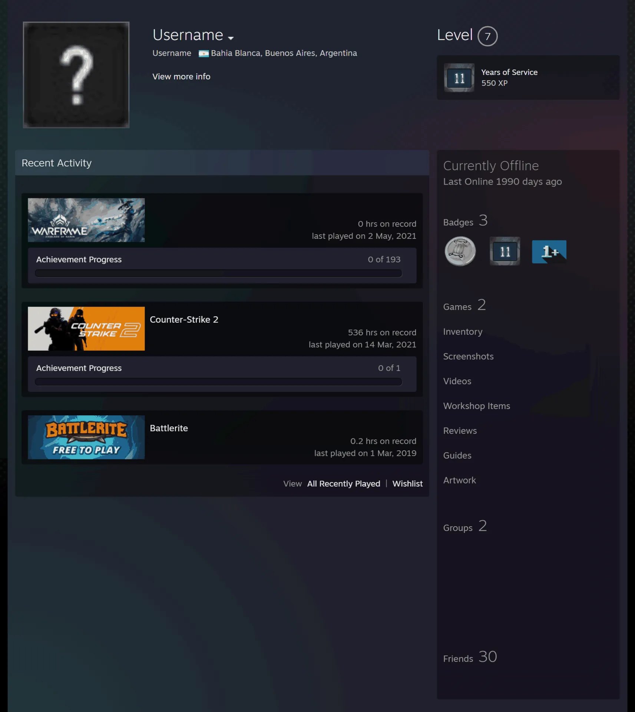This screenshot has width=635, height=712.
Task: Open the Groups 2 link
Action: pos(465,527)
